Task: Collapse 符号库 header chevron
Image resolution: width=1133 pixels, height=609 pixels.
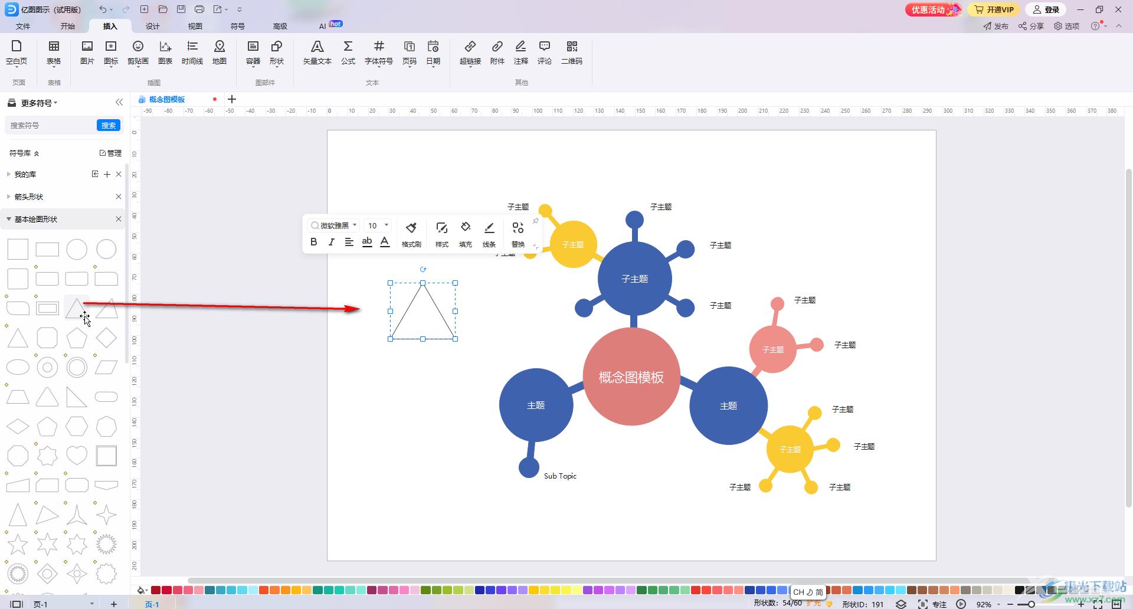Action: click(37, 153)
